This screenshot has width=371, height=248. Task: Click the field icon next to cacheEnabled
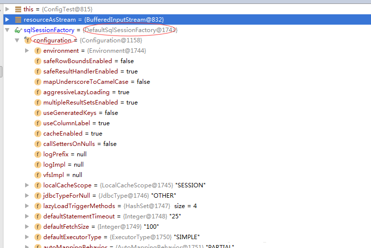tap(37, 134)
